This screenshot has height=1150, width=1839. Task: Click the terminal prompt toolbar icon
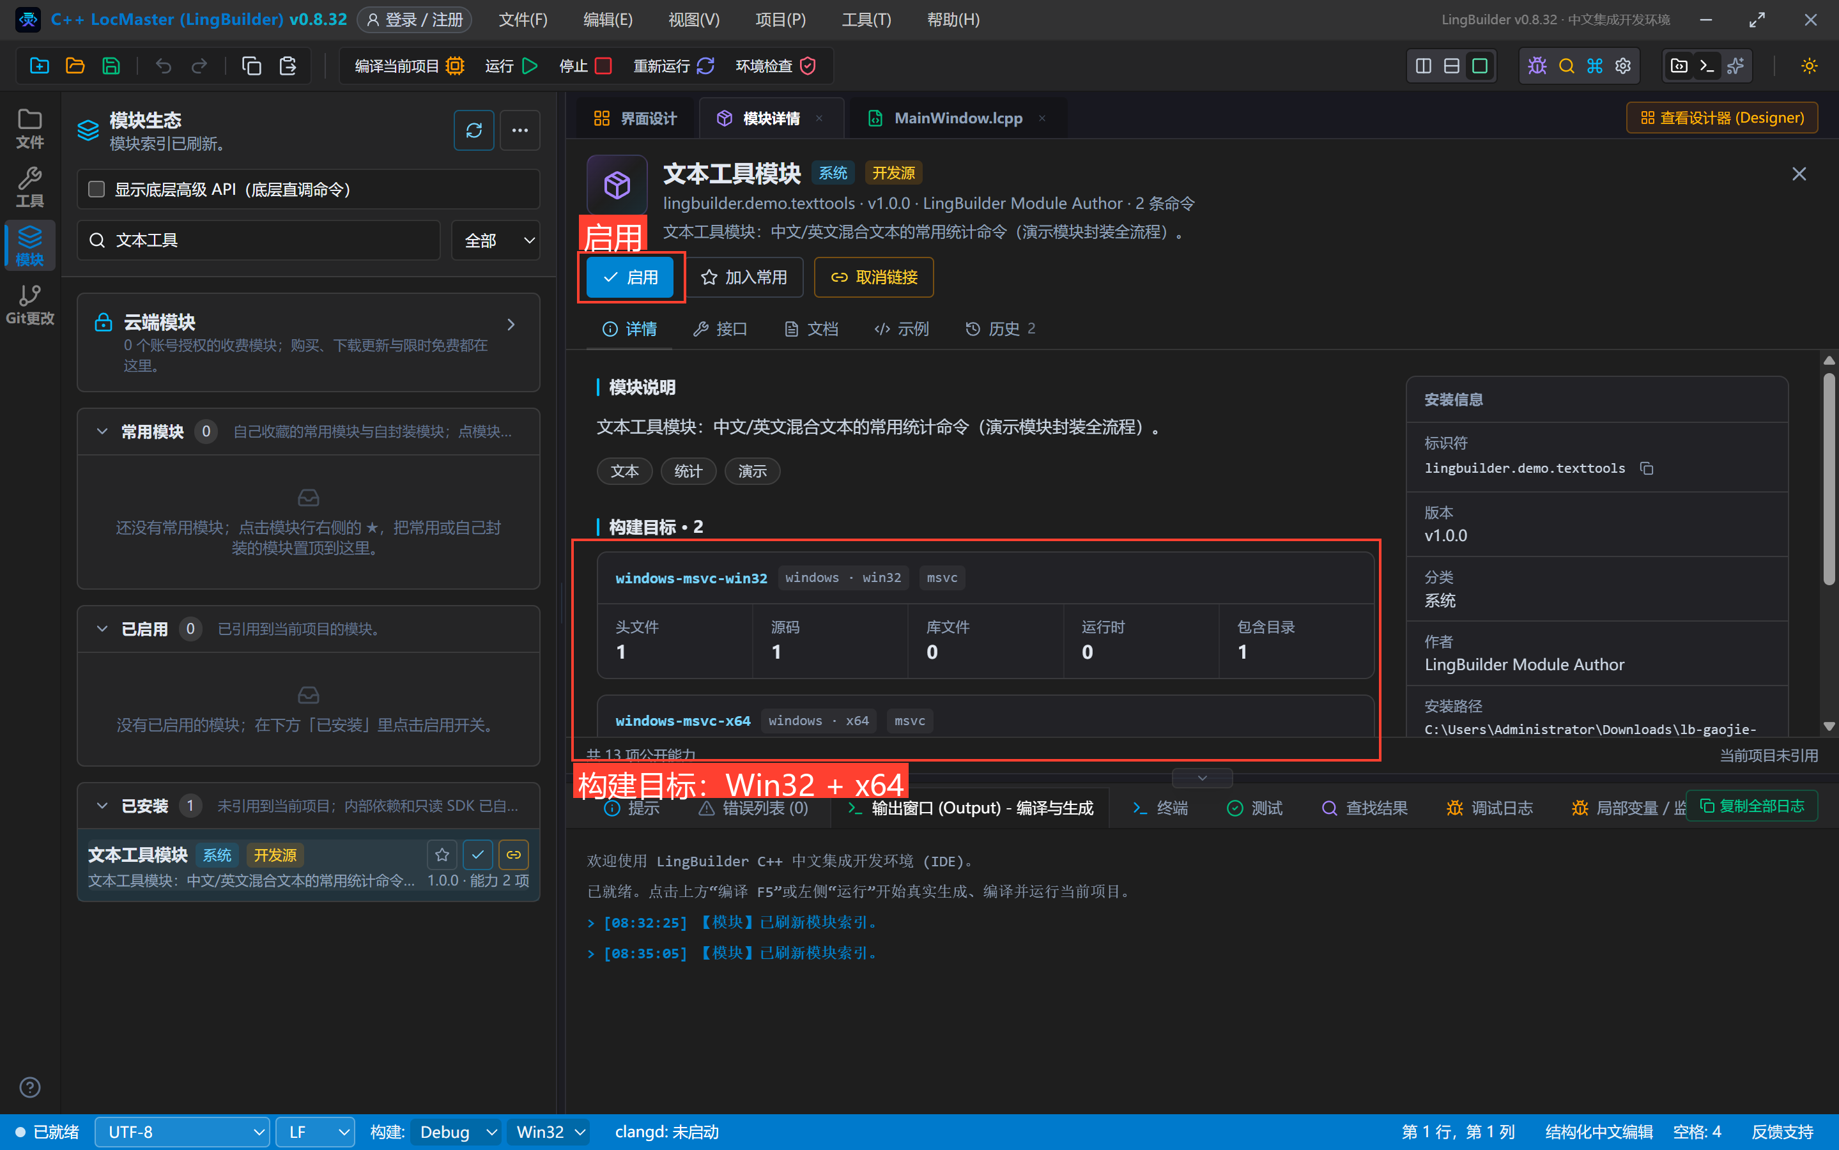tap(1707, 65)
